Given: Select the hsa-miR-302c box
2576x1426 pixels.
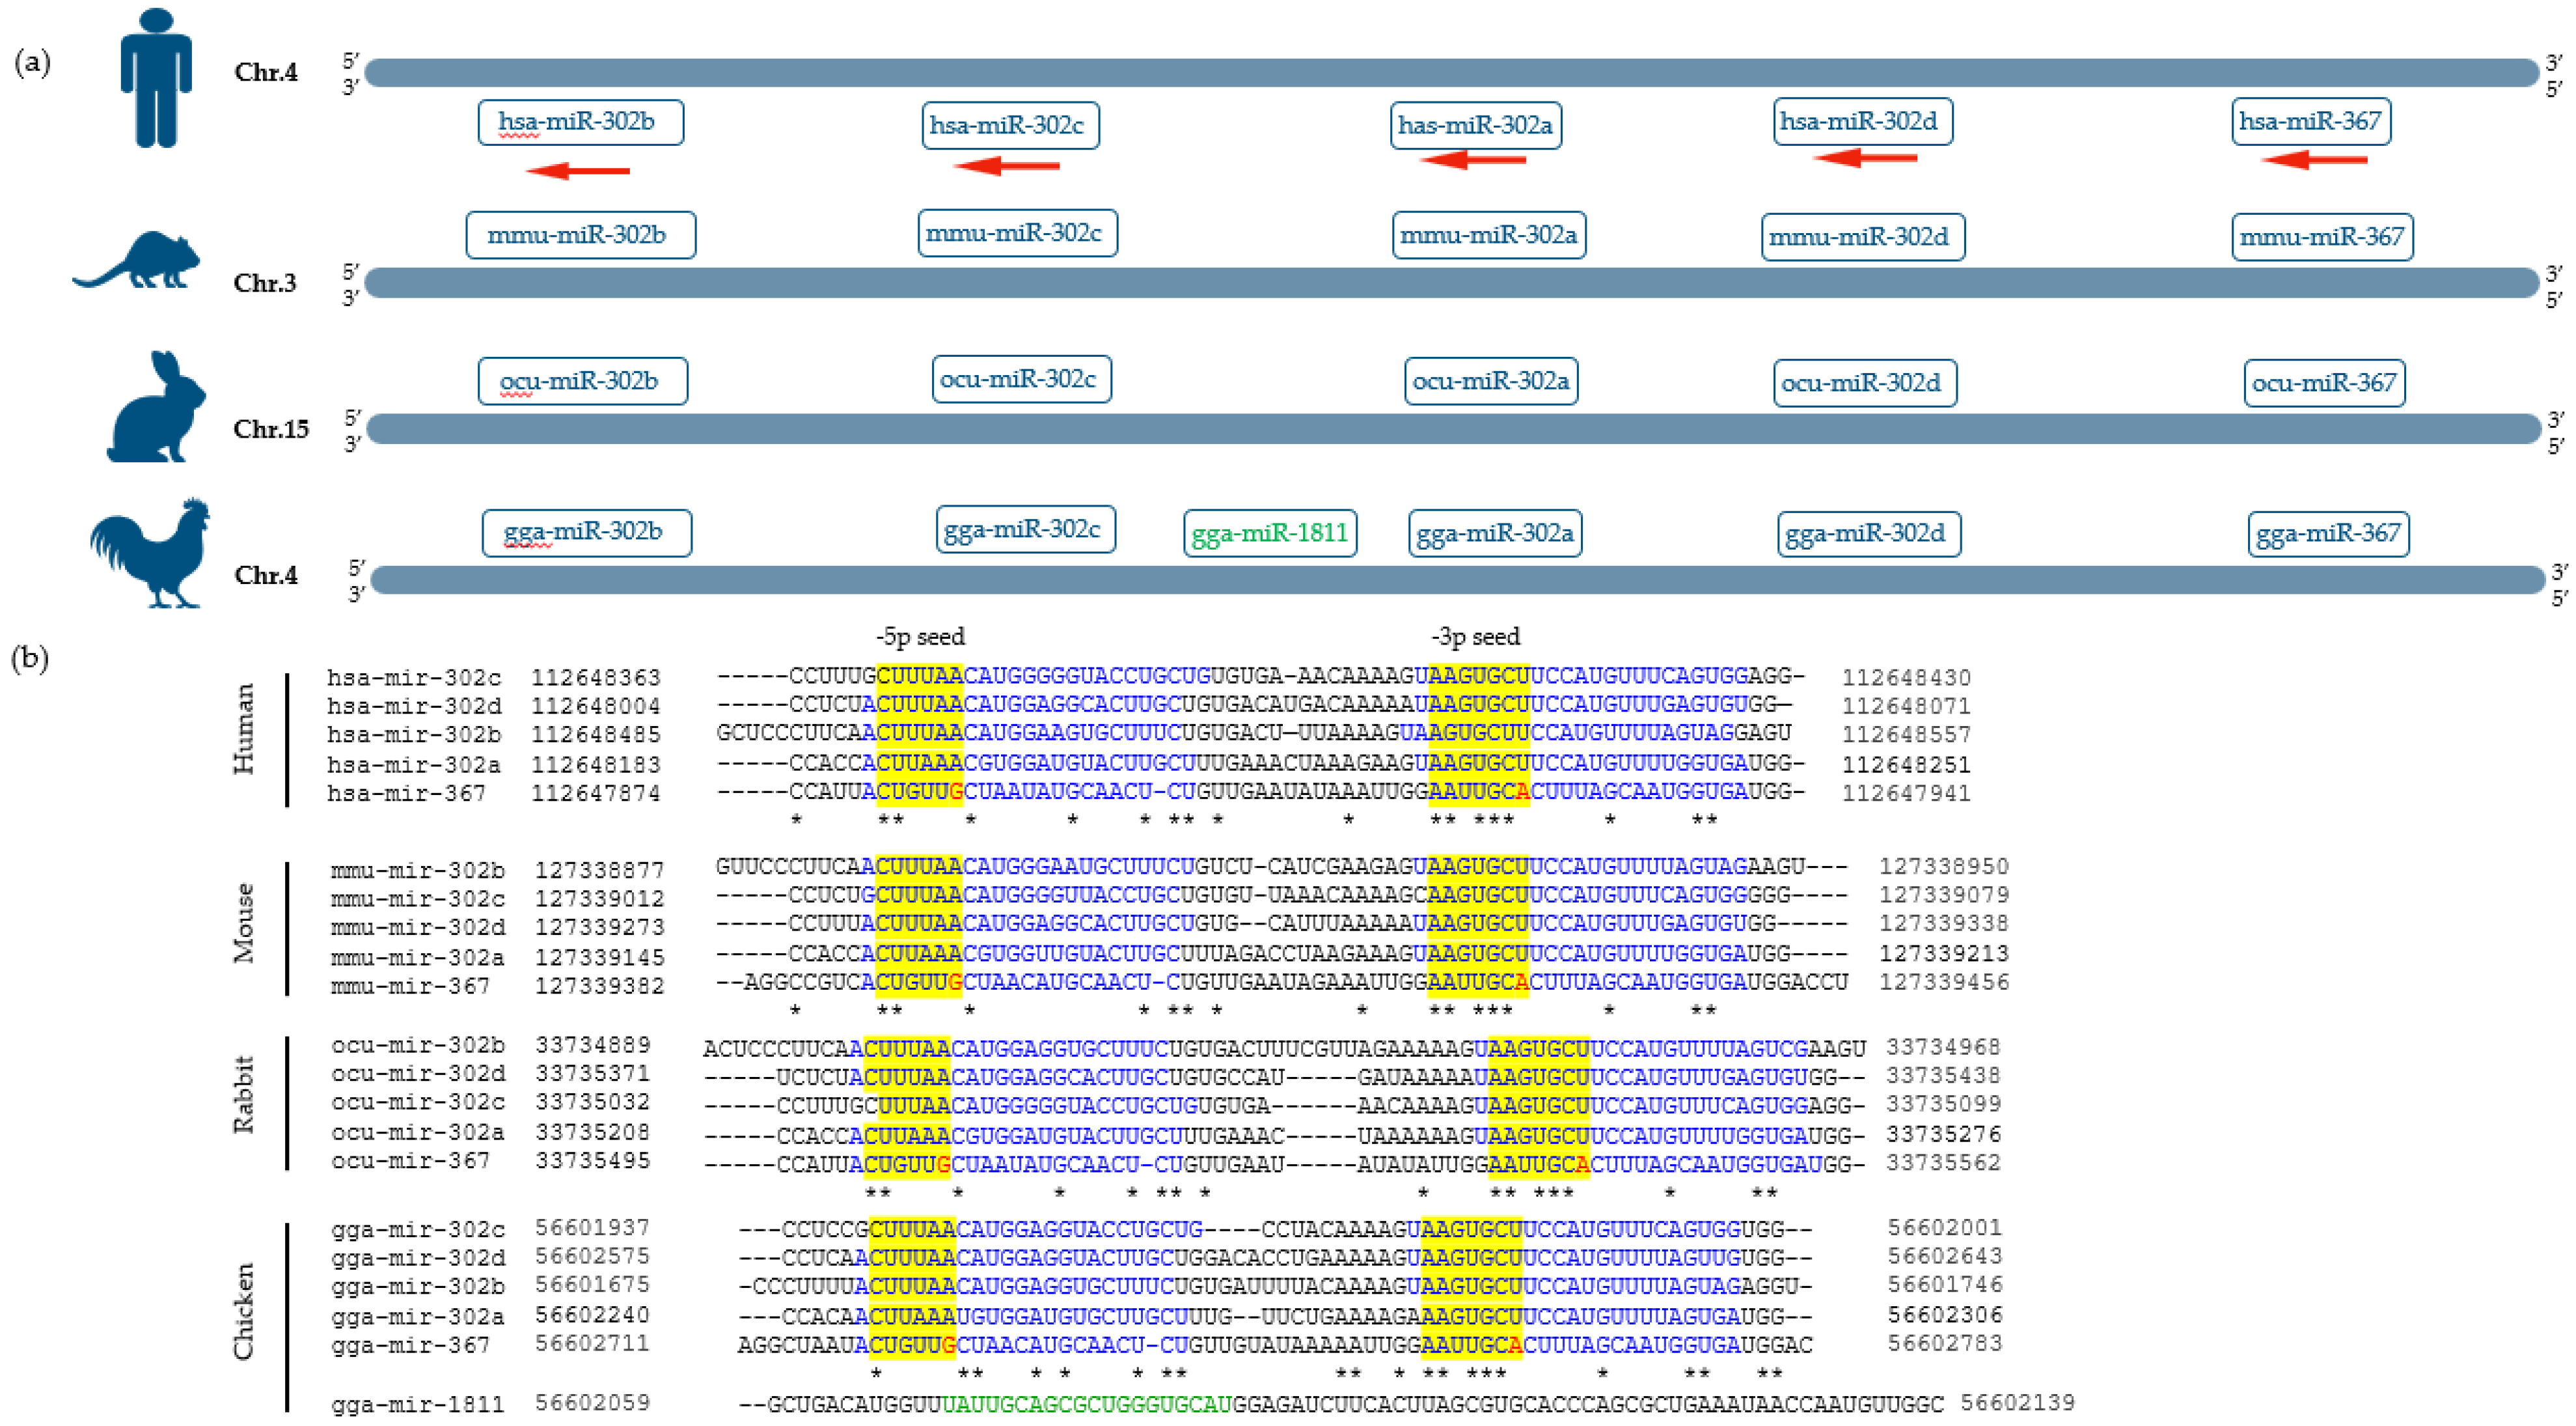Looking at the screenshot, I should click(x=1010, y=125).
